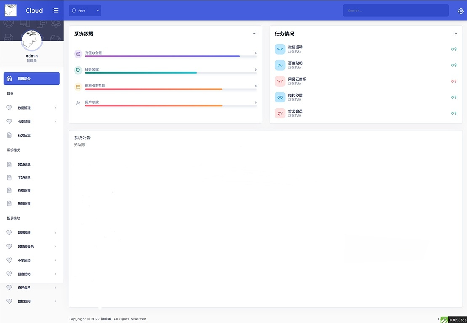The image size is (467, 323).
Task: Click the heart icon beside 哔哩哔哩
Action: pyautogui.click(x=9, y=233)
